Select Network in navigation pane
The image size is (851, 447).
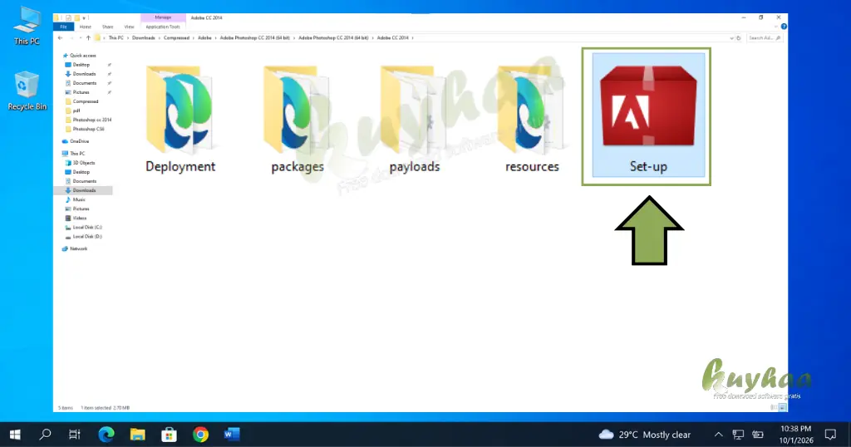pos(75,248)
